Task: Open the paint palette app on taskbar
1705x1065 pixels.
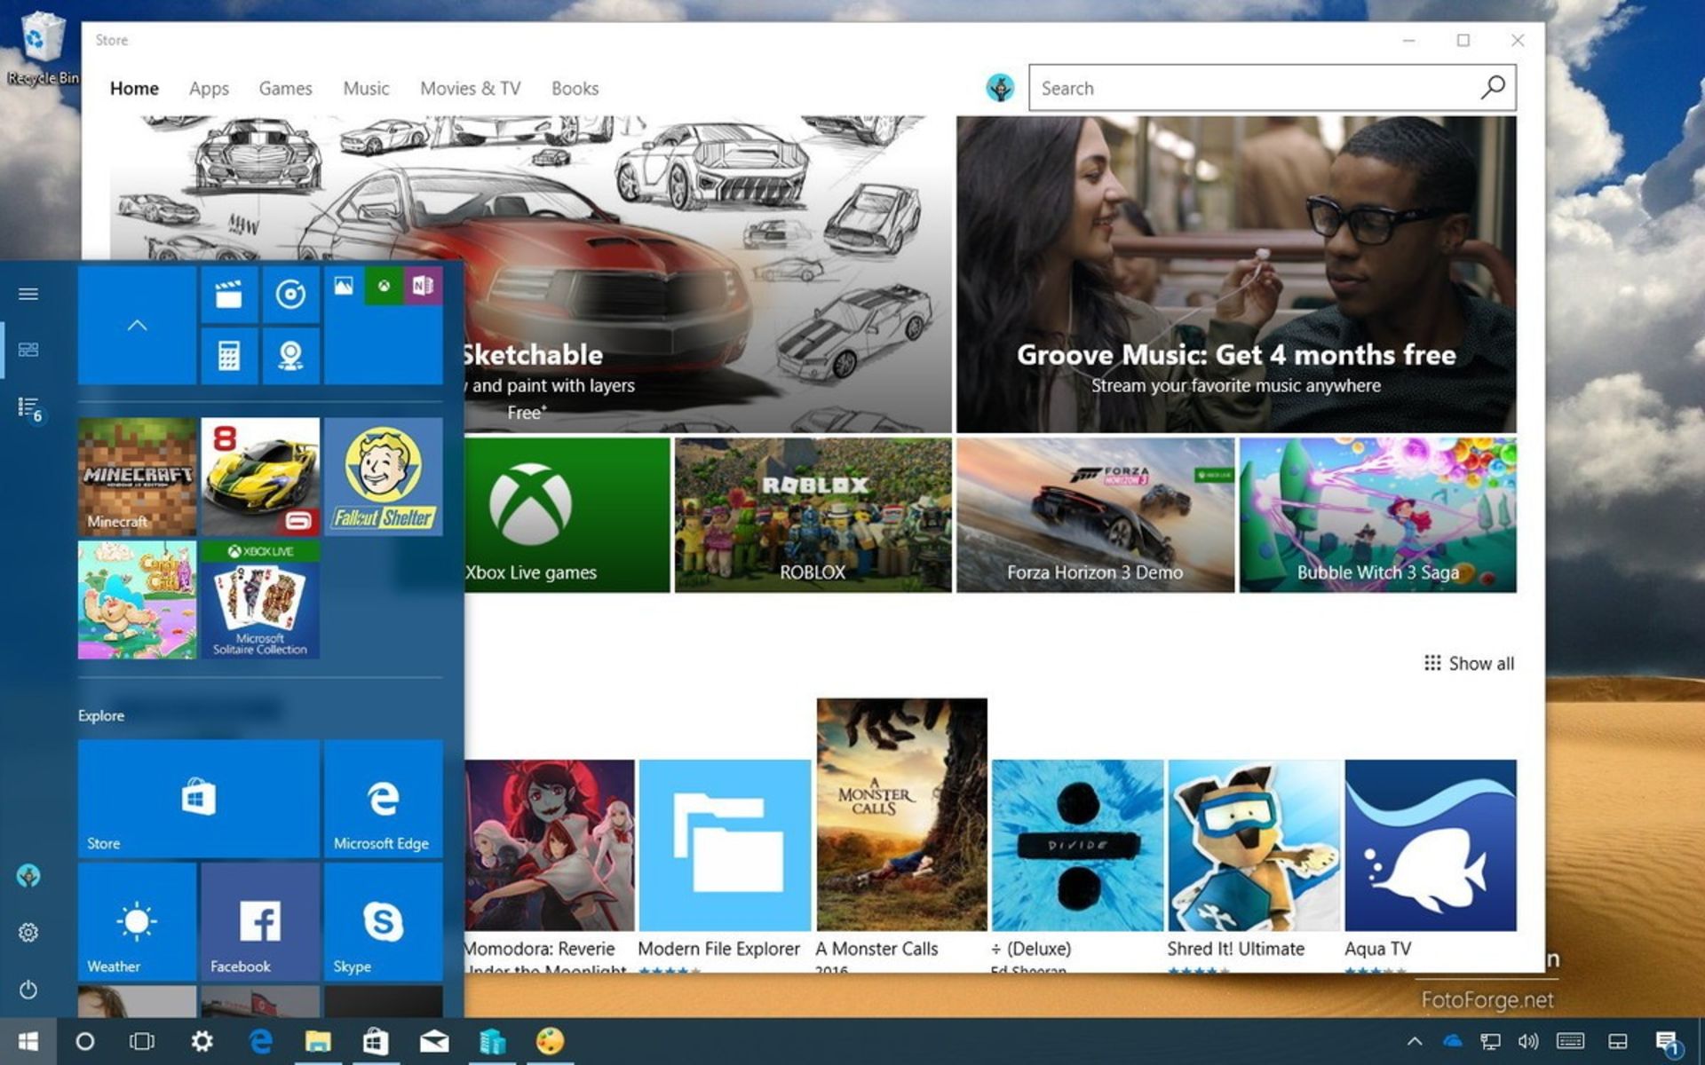Action: click(550, 1041)
